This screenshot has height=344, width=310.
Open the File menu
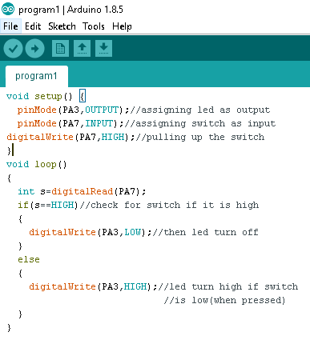pos(10,26)
